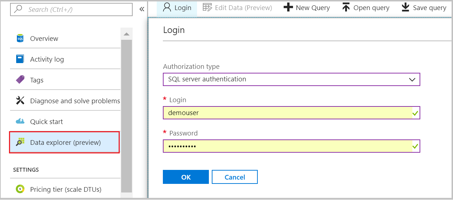Collapse the sidebar with double chevron
Viewport: 453px width, 200px height.
click(142, 9)
